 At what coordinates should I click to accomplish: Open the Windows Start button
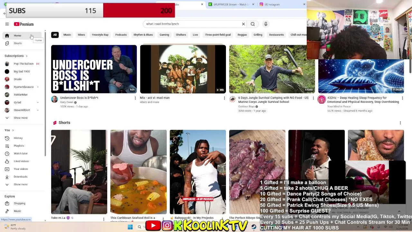(x=130, y=227)
